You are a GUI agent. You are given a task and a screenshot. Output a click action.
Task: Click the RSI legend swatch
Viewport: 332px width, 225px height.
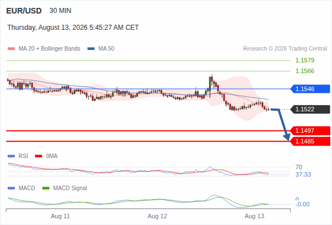pos(11,156)
